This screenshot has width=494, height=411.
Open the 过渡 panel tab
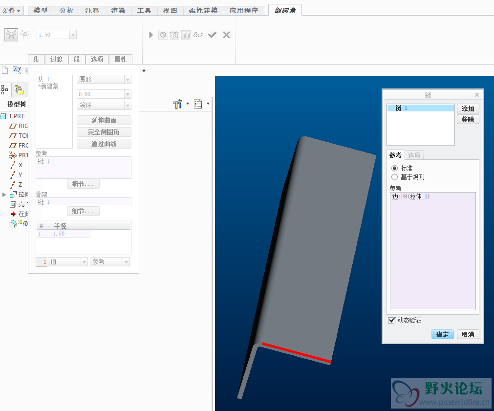pyautogui.click(x=56, y=59)
